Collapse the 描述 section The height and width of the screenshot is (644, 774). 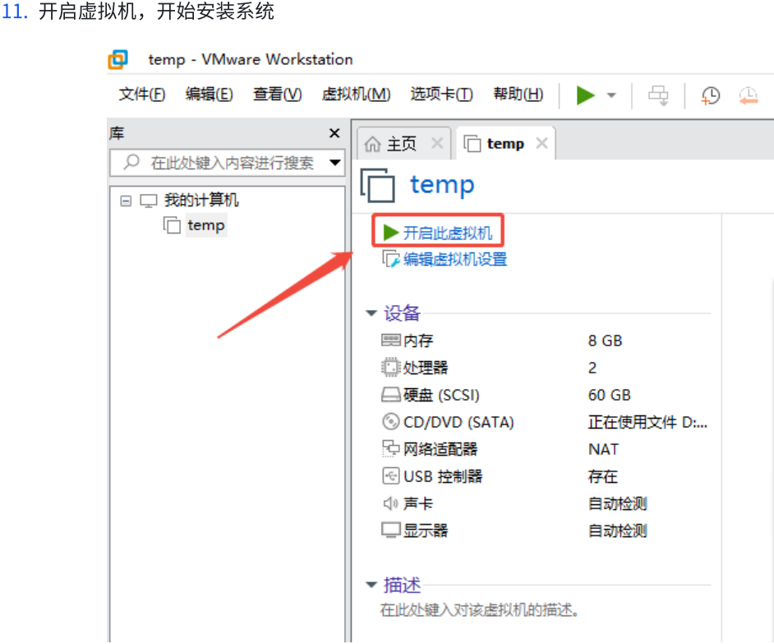[x=371, y=585]
